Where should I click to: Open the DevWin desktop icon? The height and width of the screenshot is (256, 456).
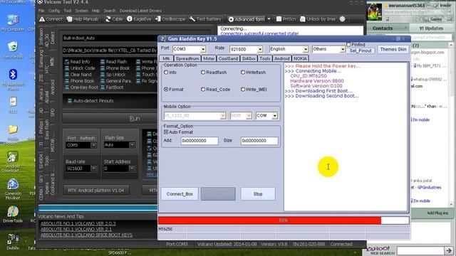(13, 242)
